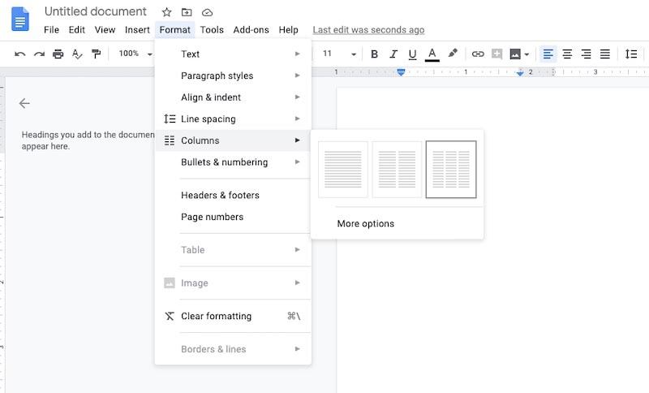Click the highlighter pen icon
Viewport: 649px width, 393px height.
(453, 54)
